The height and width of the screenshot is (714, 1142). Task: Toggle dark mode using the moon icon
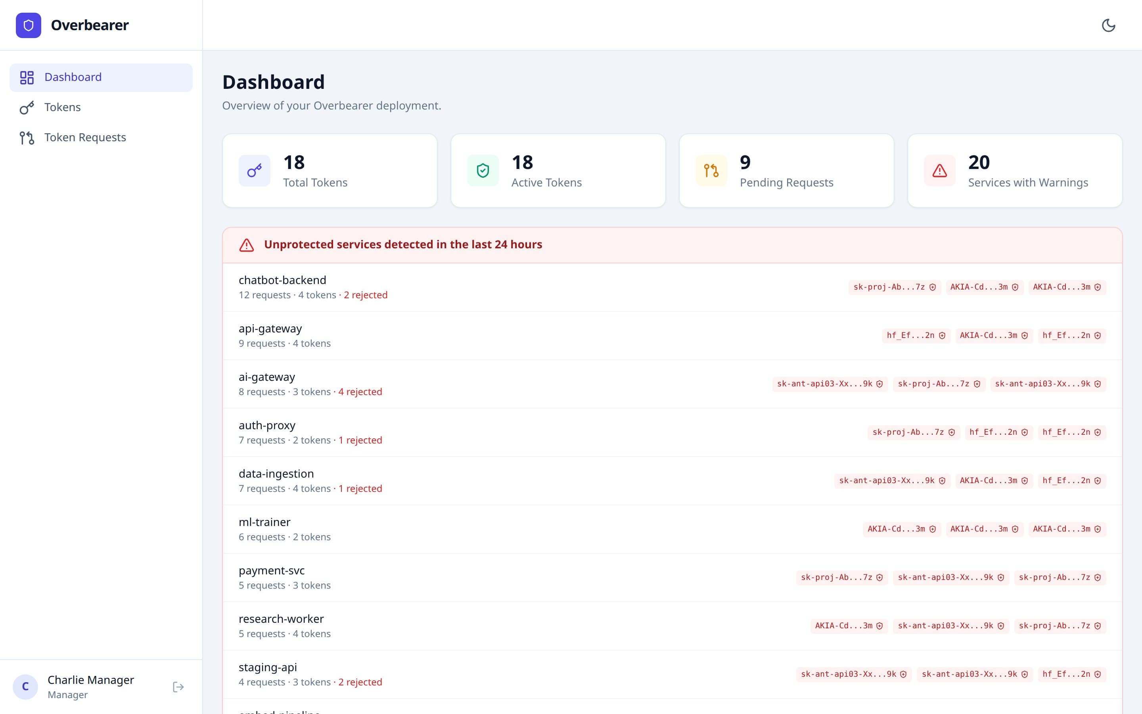(1109, 25)
